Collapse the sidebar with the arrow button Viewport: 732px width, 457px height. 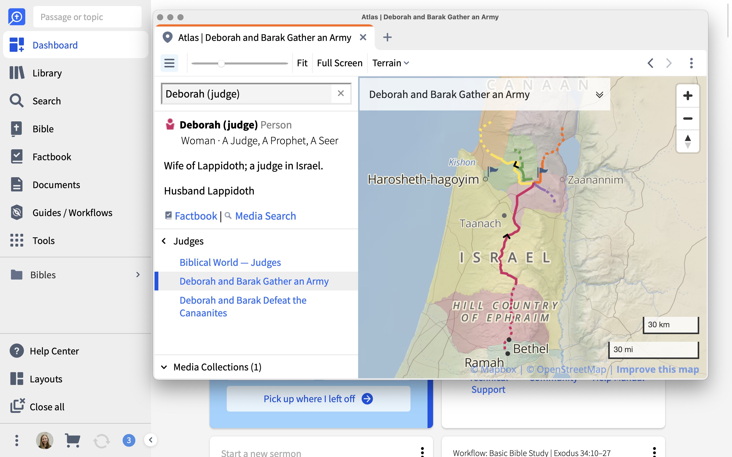click(151, 440)
